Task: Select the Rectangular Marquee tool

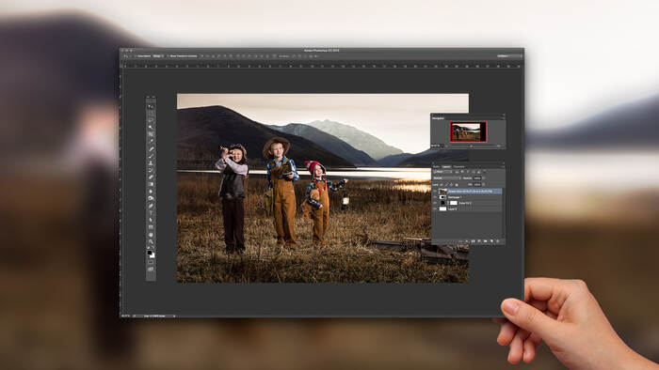Action: tap(151, 113)
